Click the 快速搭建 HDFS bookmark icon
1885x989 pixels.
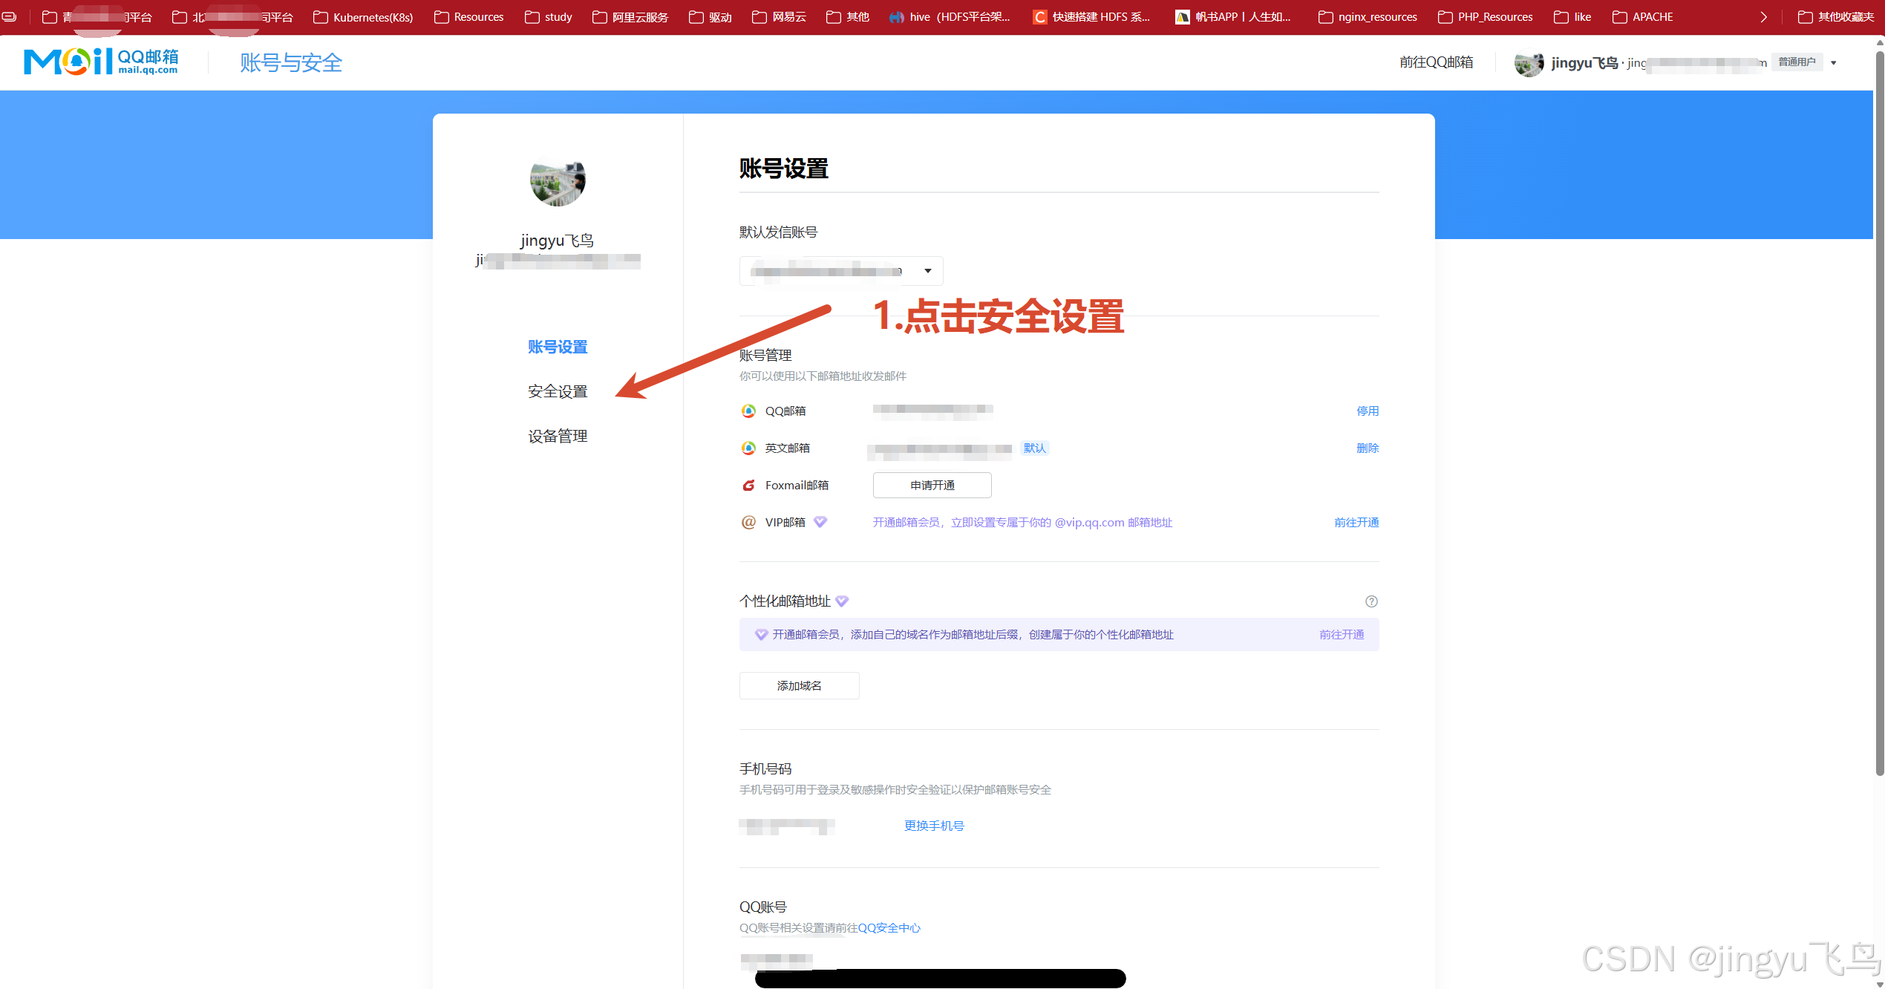point(1039,17)
